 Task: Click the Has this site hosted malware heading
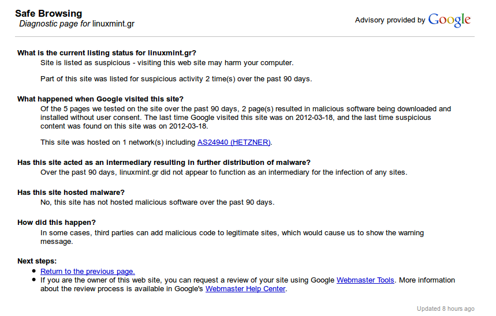click(x=71, y=192)
